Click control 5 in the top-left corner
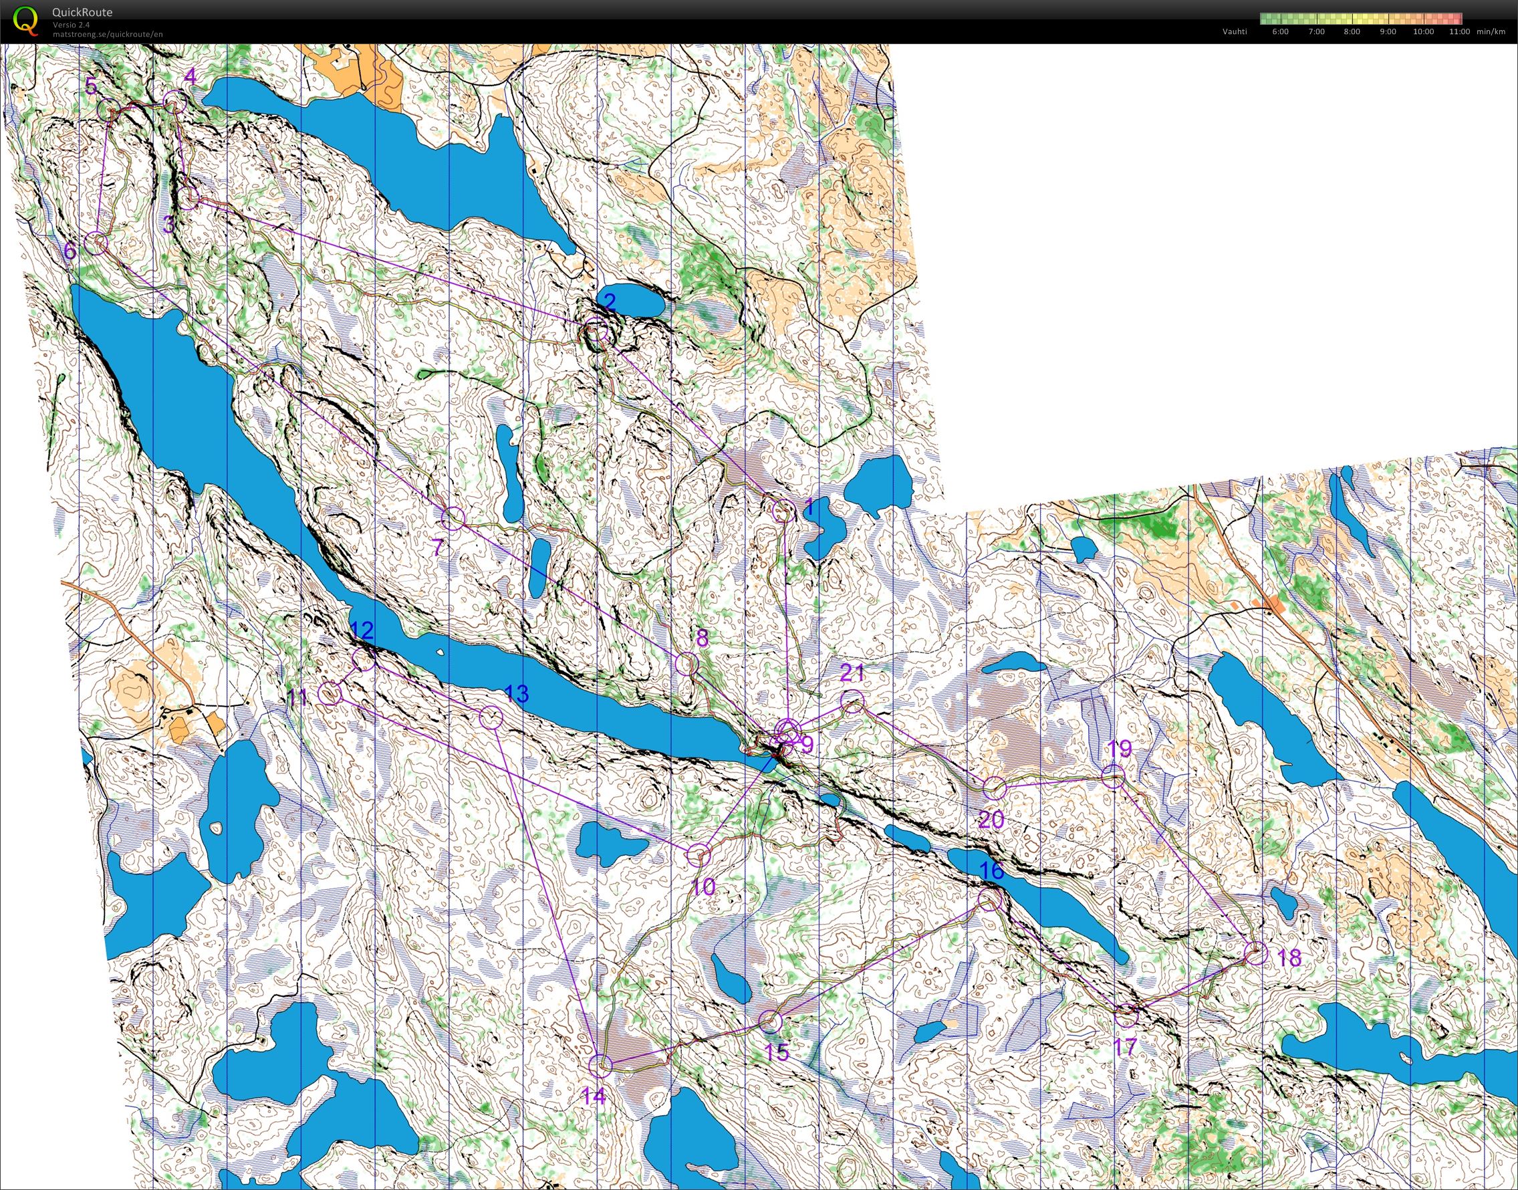 pyautogui.click(x=110, y=108)
